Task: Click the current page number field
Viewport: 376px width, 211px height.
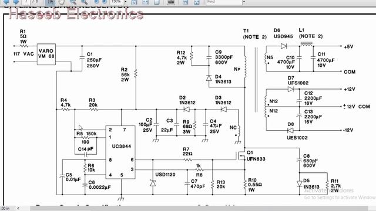Action: 26,2
